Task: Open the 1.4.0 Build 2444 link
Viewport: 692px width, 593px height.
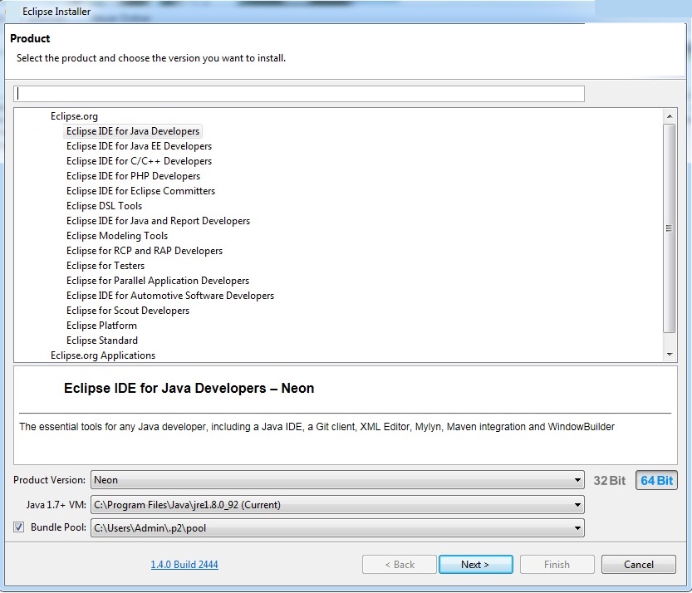Action: pos(184,564)
